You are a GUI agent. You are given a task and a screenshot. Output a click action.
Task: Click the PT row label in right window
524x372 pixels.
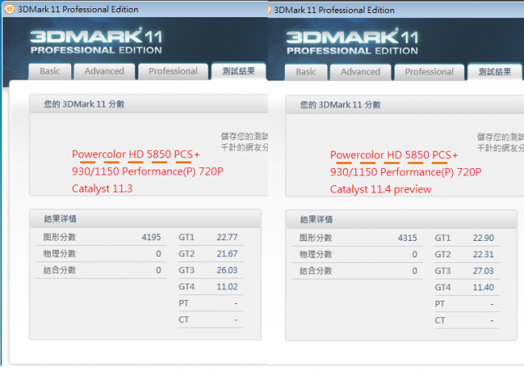click(x=440, y=304)
